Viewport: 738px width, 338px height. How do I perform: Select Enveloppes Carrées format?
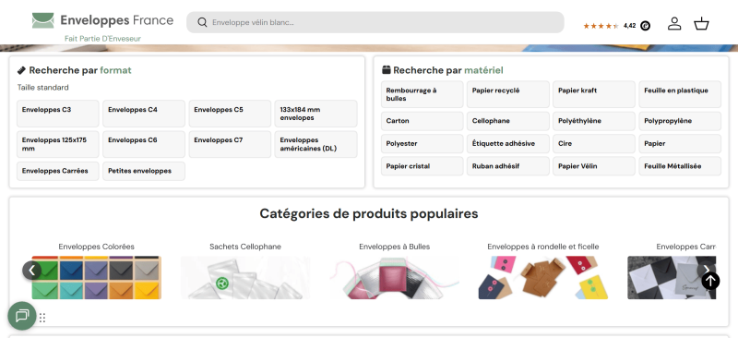58,171
